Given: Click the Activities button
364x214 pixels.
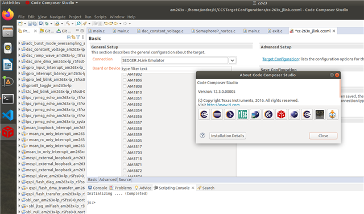Looking at the screenshot, I should (x=11, y=3).
